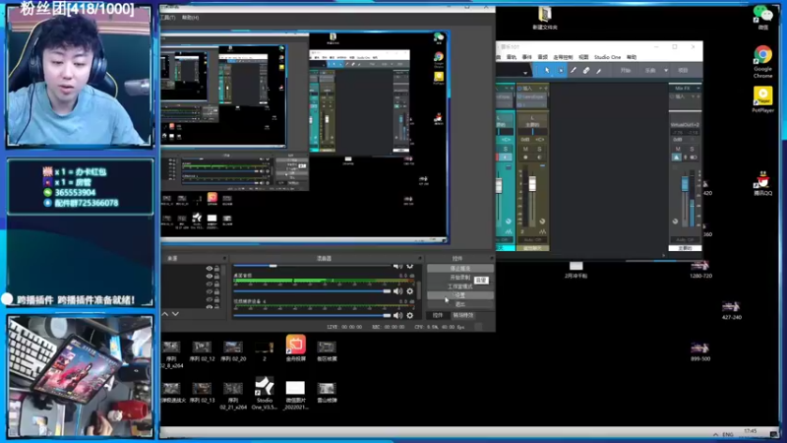Adjust the 桌面音频 volume slider in OBS
Viewport: 787px width, 443px height.
click(312, 291)
